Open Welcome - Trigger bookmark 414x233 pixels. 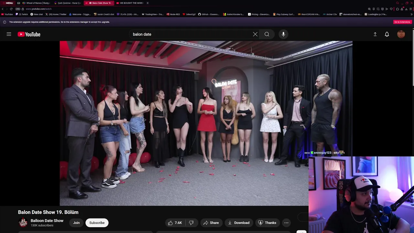click(x=80, y=14)
